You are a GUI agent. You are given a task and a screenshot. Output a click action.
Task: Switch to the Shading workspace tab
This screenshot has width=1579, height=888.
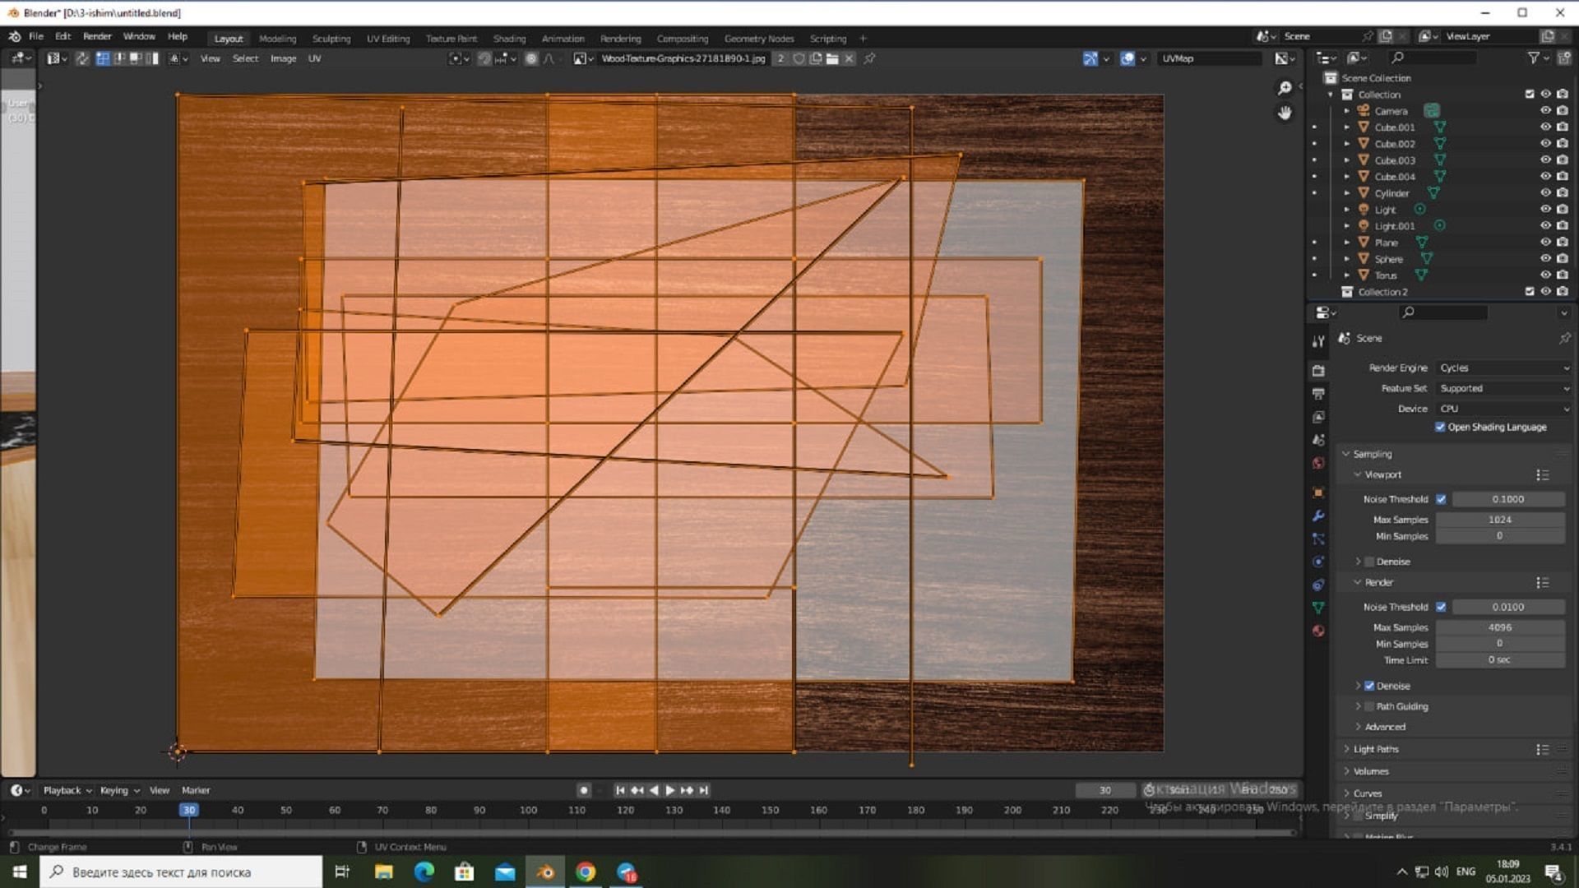pos(509,39)
